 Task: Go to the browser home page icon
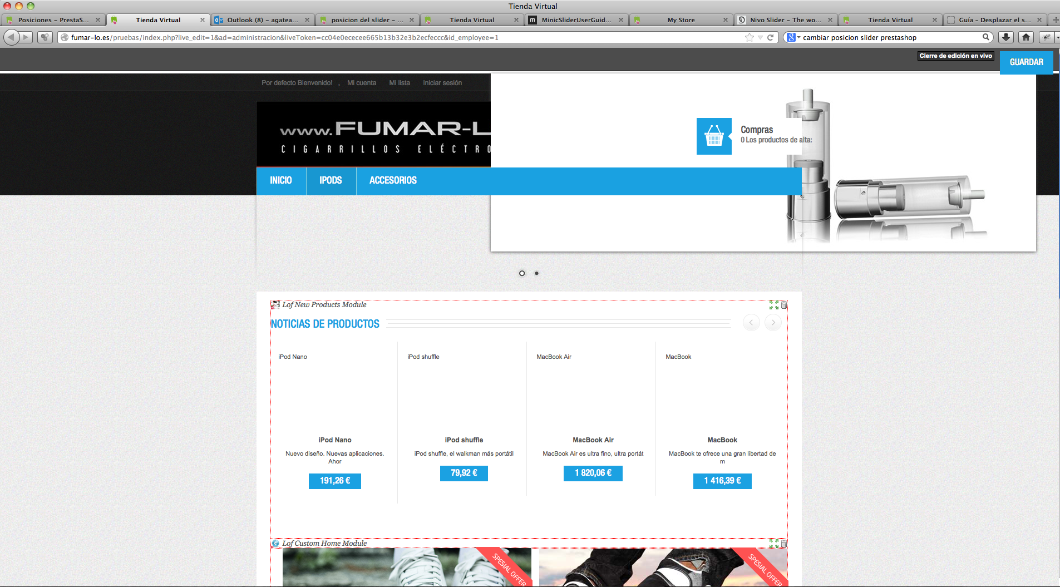1026,37
